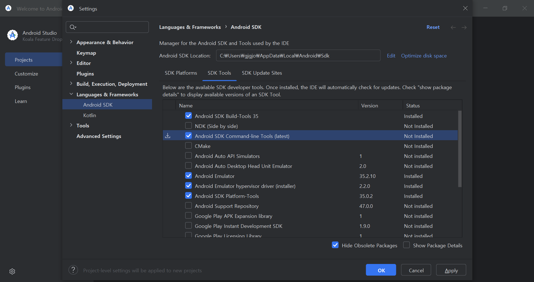Select Plugins in settings tree
Viewport: 534px width, 282px height.
pos(85,74)
